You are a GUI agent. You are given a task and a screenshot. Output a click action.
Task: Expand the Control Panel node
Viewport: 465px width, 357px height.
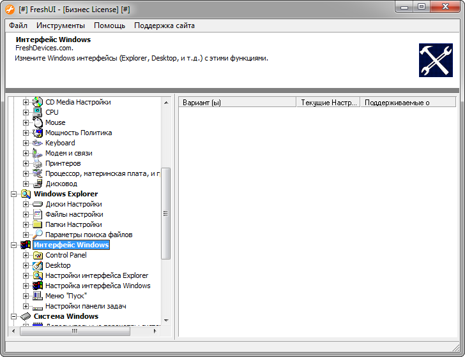click(26, 255)
